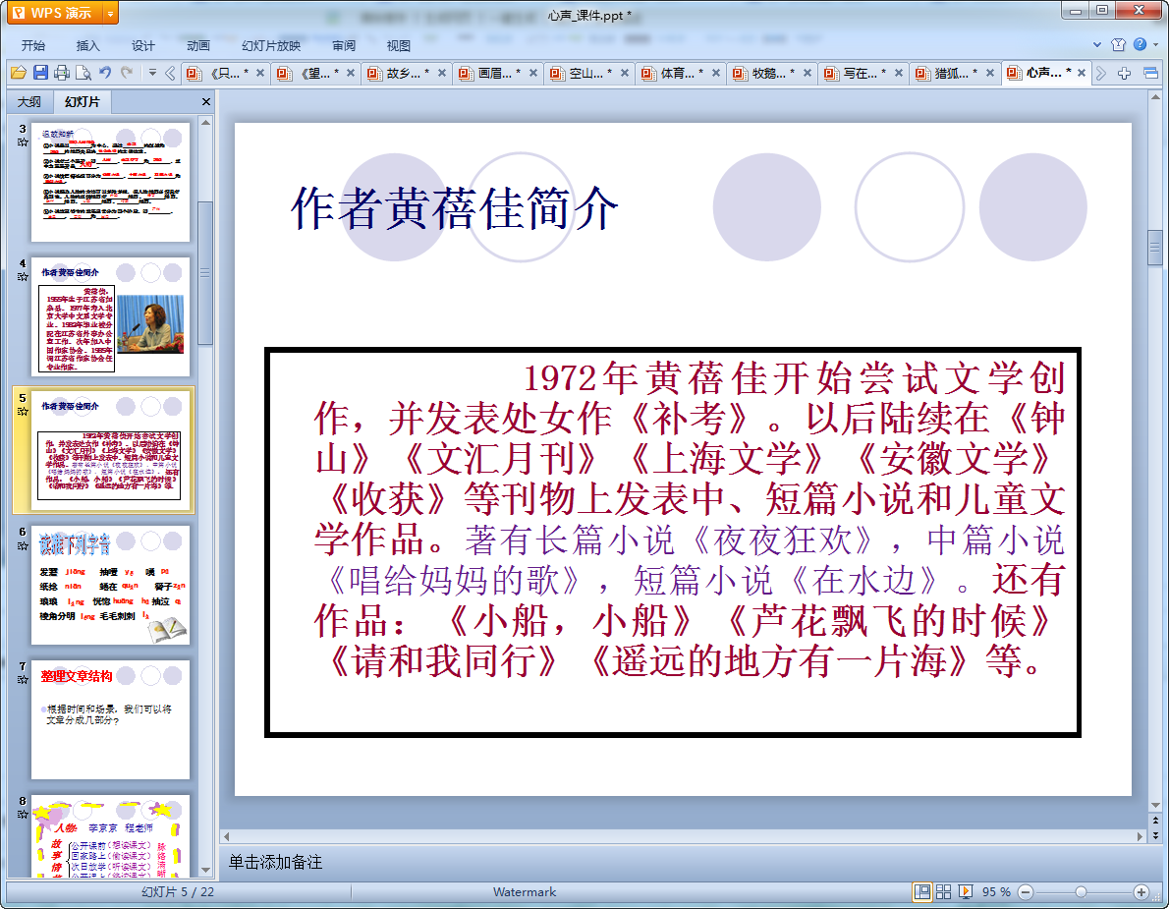Select slide 8 thumbnail
The width and height of the screenshot is (1169, 909).
pyautogui.click(x=110, y=836)
